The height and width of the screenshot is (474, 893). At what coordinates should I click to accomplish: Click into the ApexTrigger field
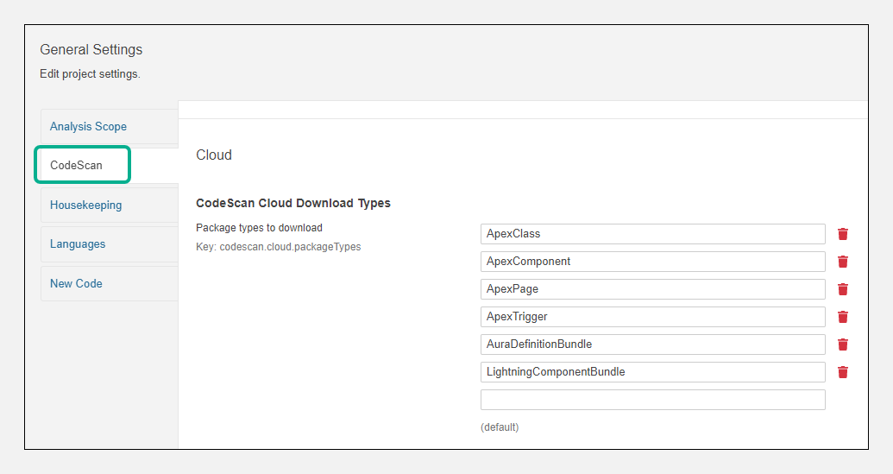click(652, 317)
